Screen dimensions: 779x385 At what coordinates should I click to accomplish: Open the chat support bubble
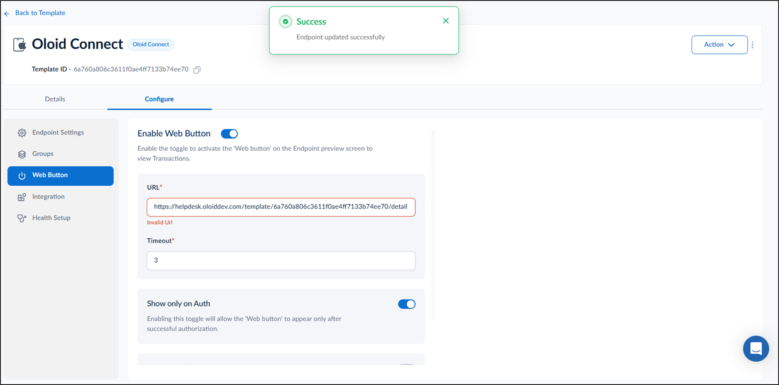(756, 348)
